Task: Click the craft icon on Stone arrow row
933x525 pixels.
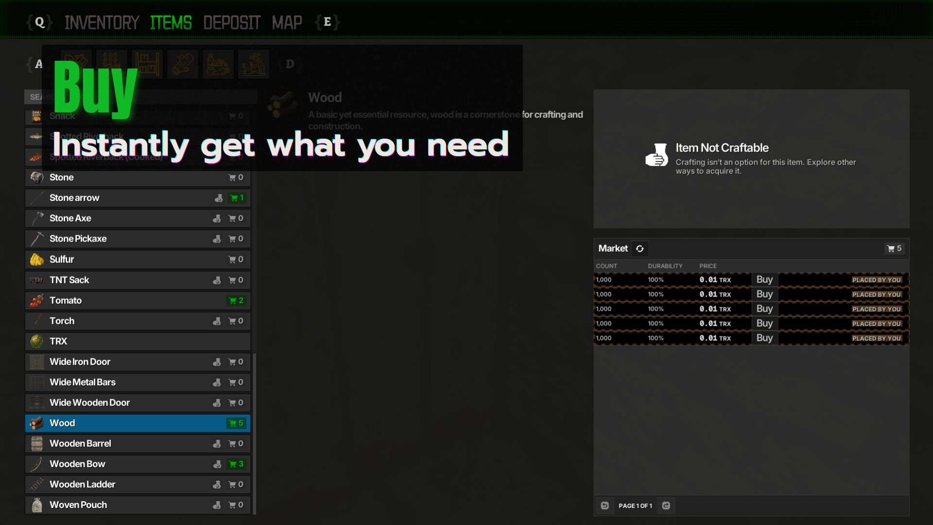Action: point(219,198)
